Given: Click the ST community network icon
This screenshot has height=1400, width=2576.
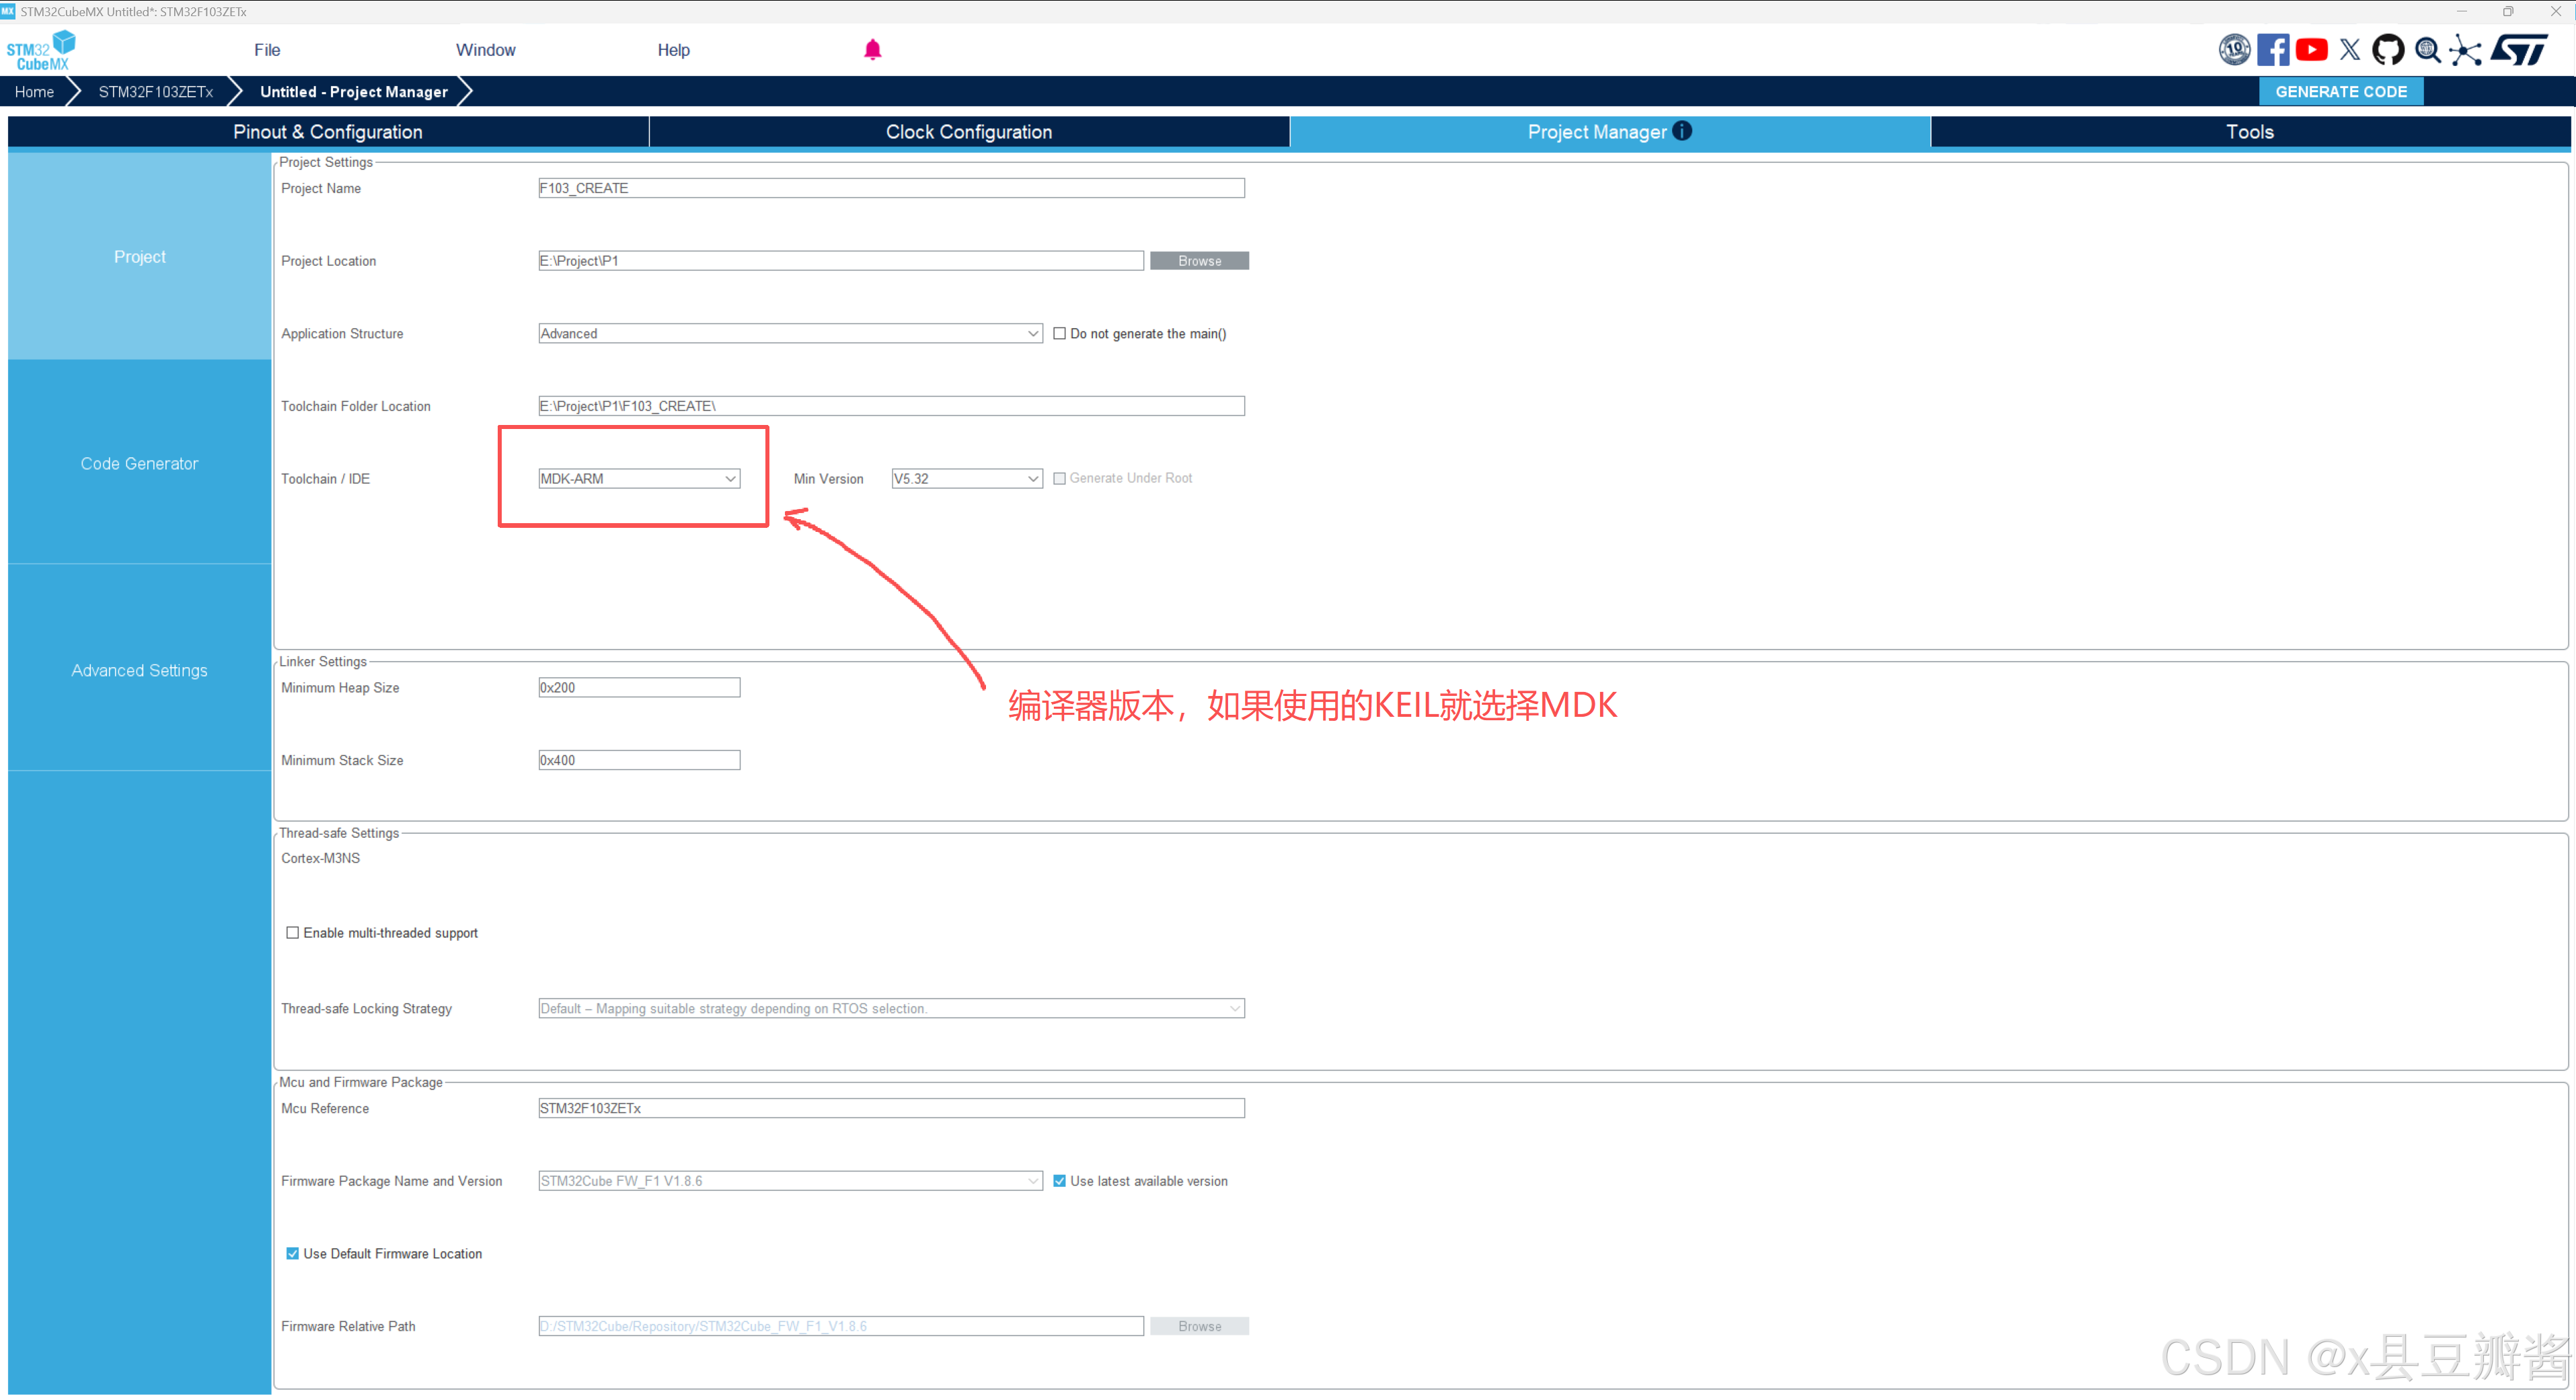Looking at the screenshot, I should point(2465,50).
